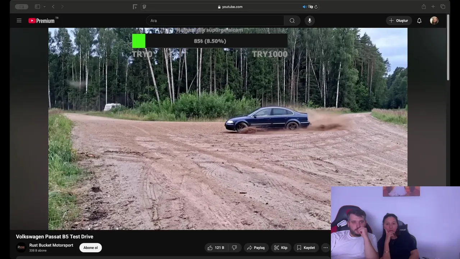Click the page vertical scrollbar
Viewport: 460px width, 259px height.
coord(448,47)
